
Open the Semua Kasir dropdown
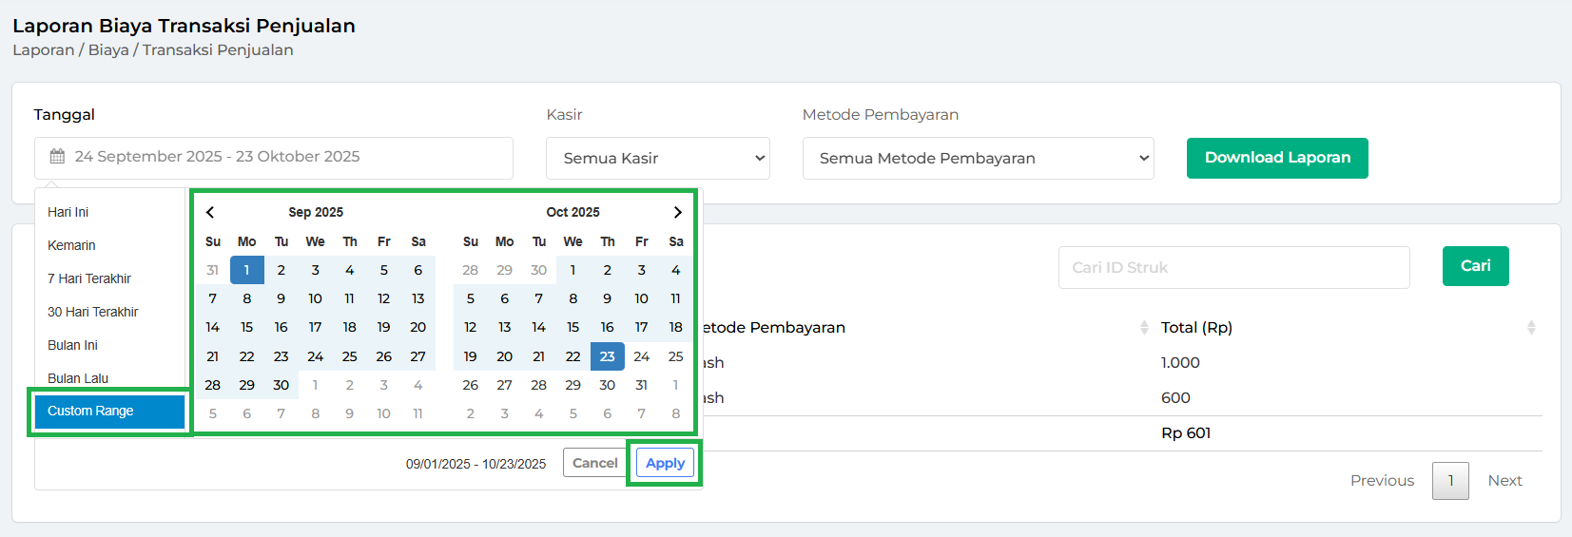(657, 158)
